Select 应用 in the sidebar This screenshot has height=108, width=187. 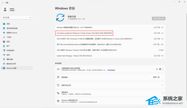click(x=17, y=42)
